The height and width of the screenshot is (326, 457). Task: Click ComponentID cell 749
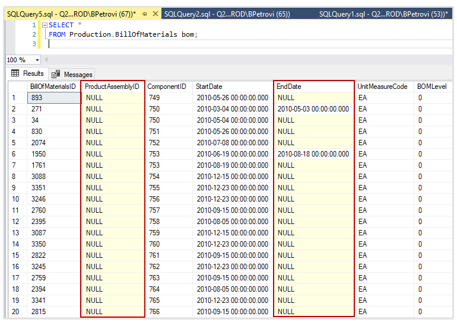169,98
